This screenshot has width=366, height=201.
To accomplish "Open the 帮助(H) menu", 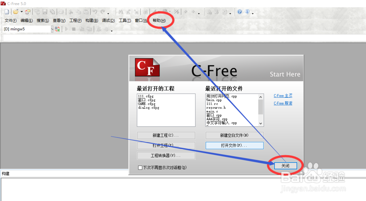I will click(159, 20).
